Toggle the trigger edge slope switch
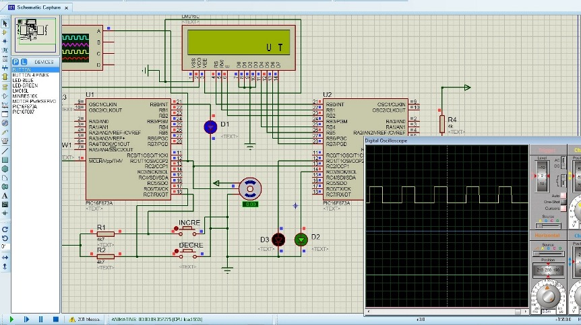 point(563,180)
